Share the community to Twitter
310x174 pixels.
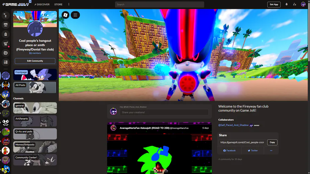pos(253,151)
